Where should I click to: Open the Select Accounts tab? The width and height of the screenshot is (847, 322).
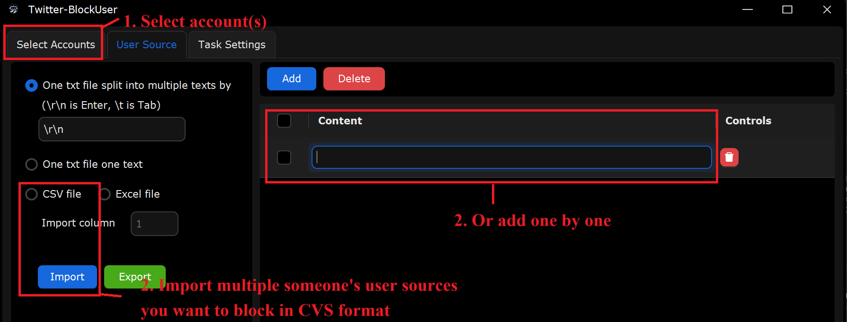[x=56, y=44]
